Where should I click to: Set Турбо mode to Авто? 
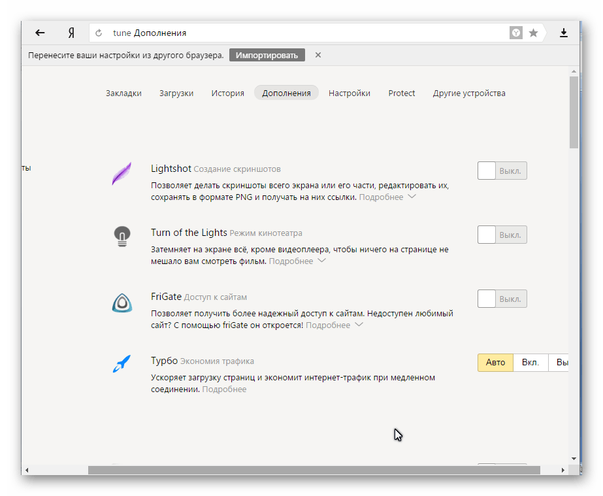click(x=495, y=363)
